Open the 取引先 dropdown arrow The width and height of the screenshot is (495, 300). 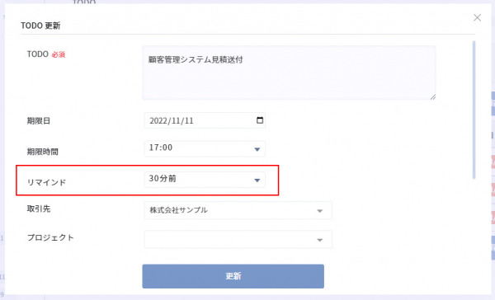(319, 211)
